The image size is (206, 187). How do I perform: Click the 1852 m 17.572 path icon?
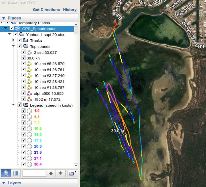[29, 99]
